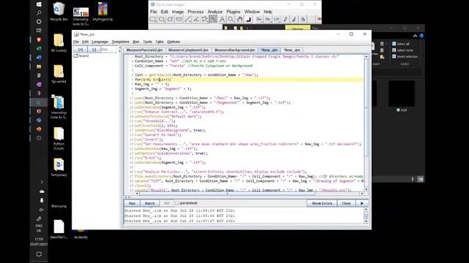The height and width of the screenshot is (263, 469).
Task: Click the taskbar Search icon
Action: (39, 13)
